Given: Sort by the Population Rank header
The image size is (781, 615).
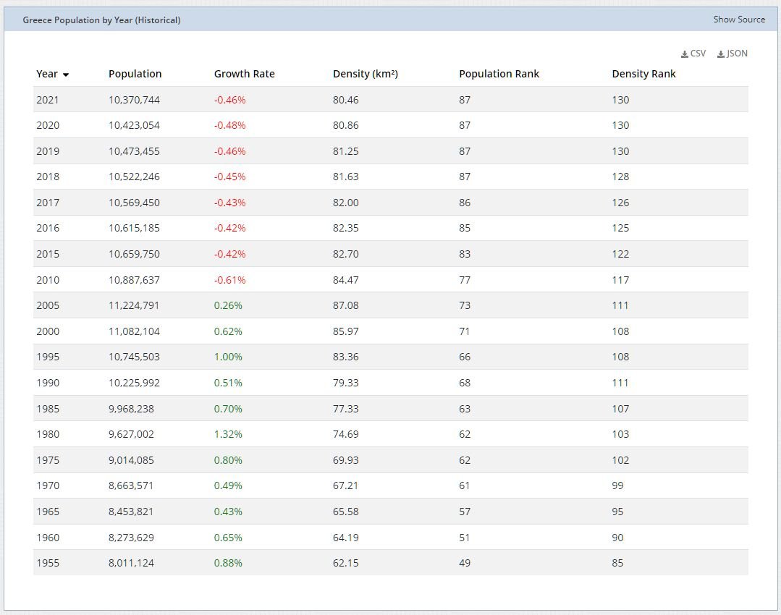Looking at the screenshot, I should (x=499, y=74).
